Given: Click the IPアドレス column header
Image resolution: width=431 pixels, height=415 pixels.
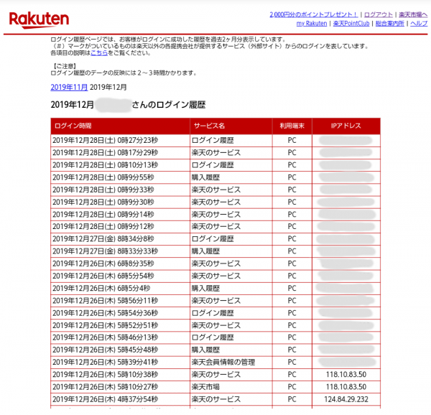Looking at the screenshot, I should [x=346, y=126].
